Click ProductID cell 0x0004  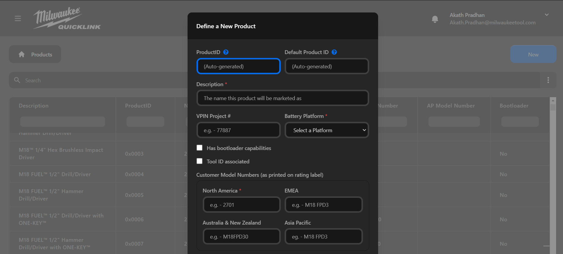click(134, 174)
